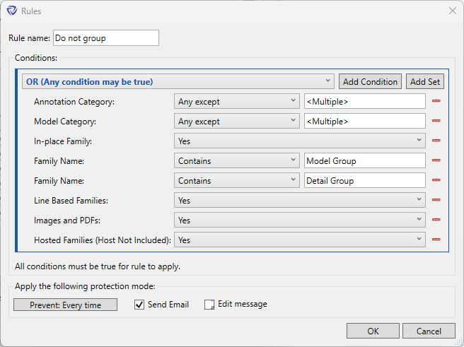Screen dimensions: 464x347
Task: Click the Rules dialog logo icon
Action: [x=12, y=11]
